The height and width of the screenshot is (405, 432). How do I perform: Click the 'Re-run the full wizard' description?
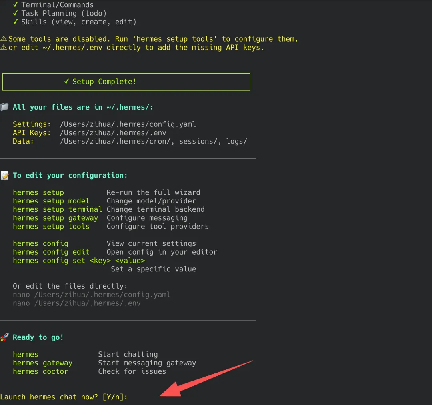tap(154, 192)
